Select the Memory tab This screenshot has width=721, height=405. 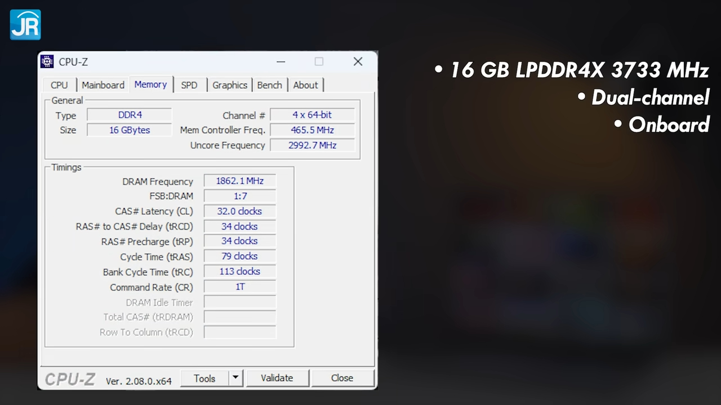[150, 84]
